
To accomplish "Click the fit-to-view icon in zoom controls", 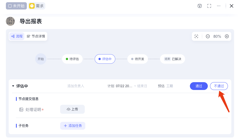I will [x=196, y=36].
